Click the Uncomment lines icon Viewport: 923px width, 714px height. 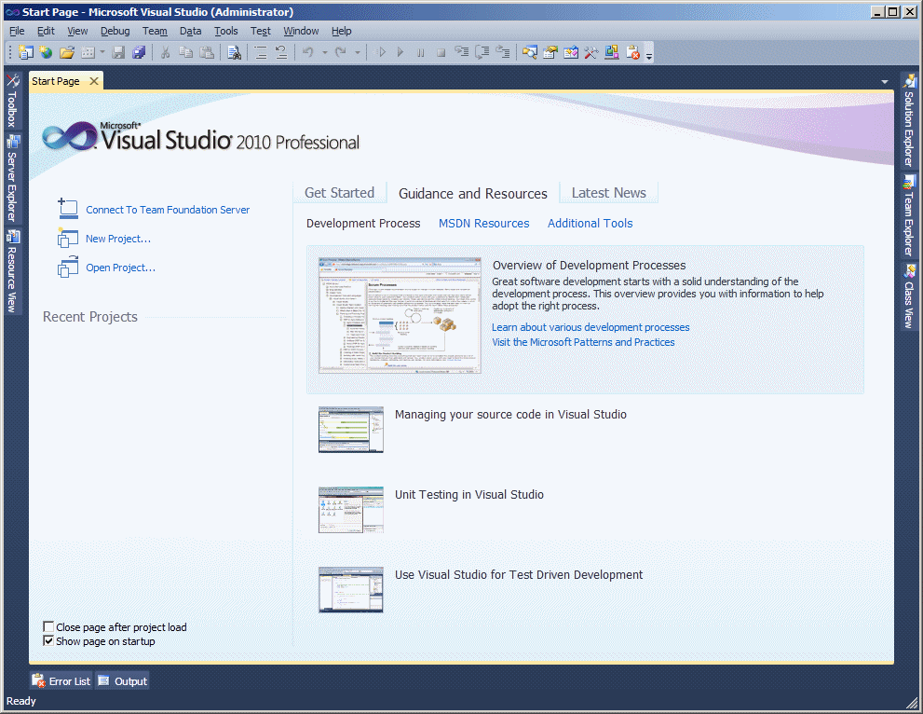pyautogui.click(x=281, y=52)
